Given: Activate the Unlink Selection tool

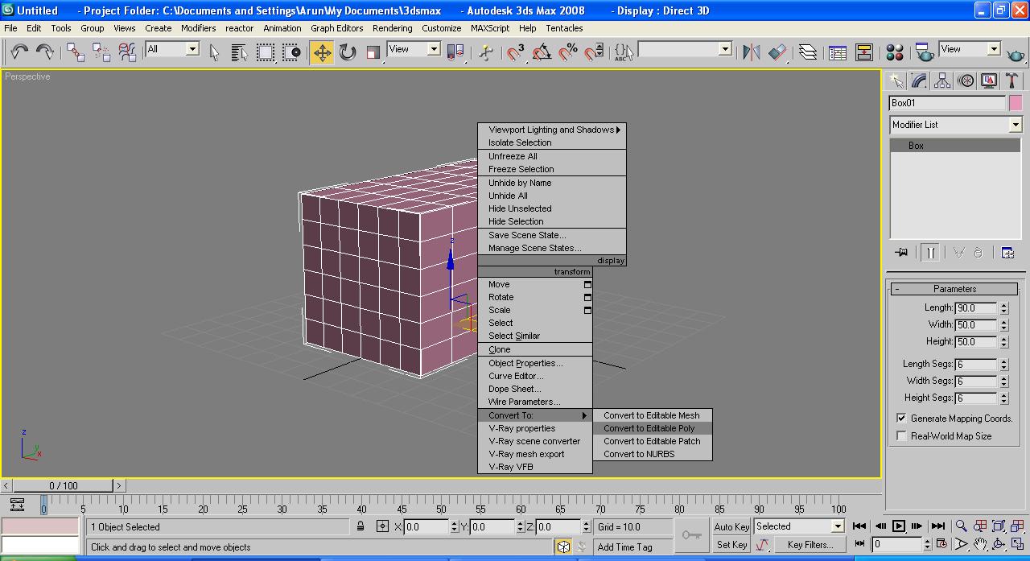Looking at the screenshot, I should [101, 52].
